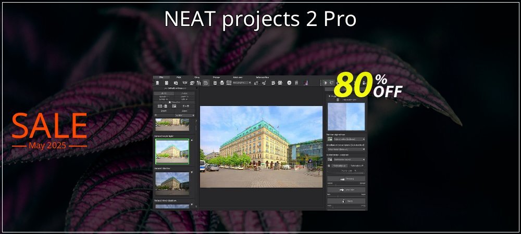This screenshot has height=234, width=521.
Task: Click the printer icon in toolbar
Action: coord(221,83)
